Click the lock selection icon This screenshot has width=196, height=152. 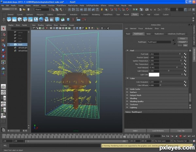(x=102, y=9)
